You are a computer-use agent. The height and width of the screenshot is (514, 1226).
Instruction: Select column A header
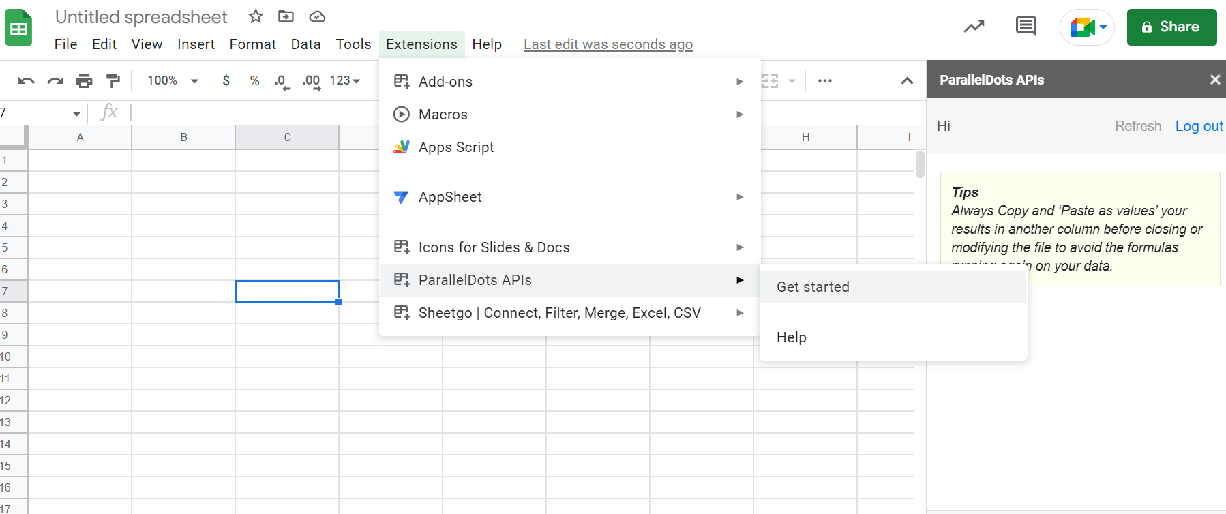[x=80, y=137]
